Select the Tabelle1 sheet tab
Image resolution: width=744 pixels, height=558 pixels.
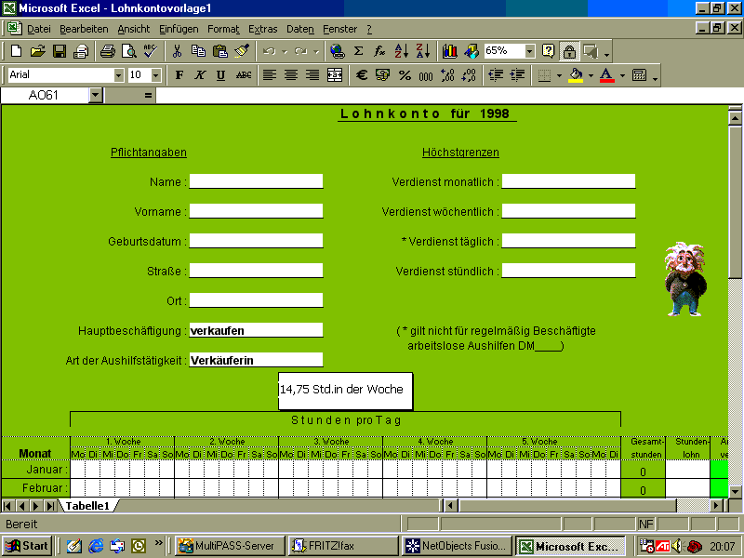point(87,506)
